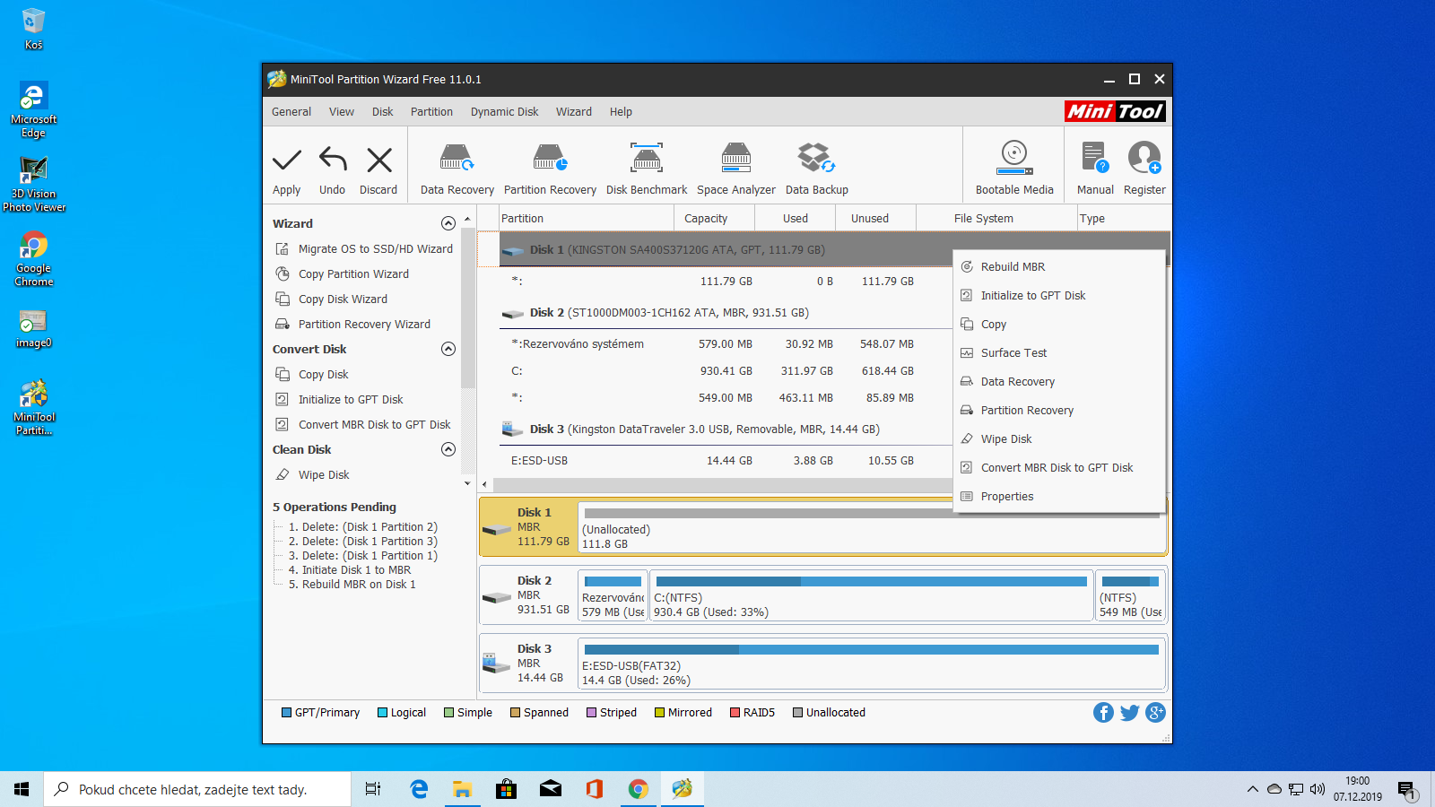Open the Space Analyzer tool
Viewport: 1435px width, 807px height.
pos(735,160)
